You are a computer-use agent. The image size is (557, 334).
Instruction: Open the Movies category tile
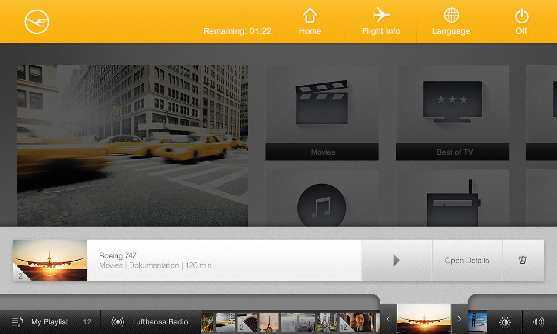[x=322, y=113]
